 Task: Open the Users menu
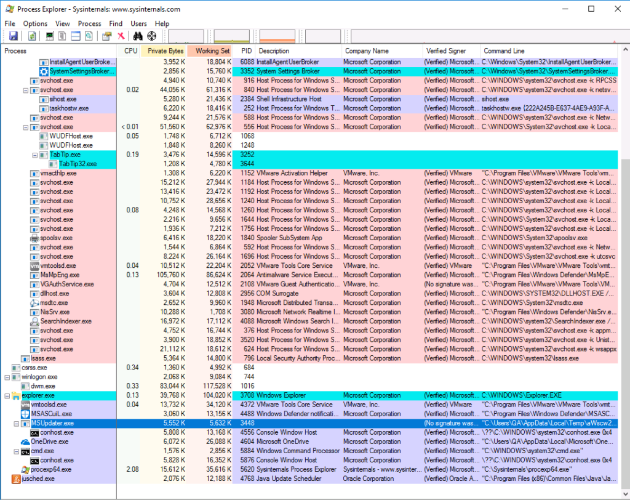tap(138, 24)
